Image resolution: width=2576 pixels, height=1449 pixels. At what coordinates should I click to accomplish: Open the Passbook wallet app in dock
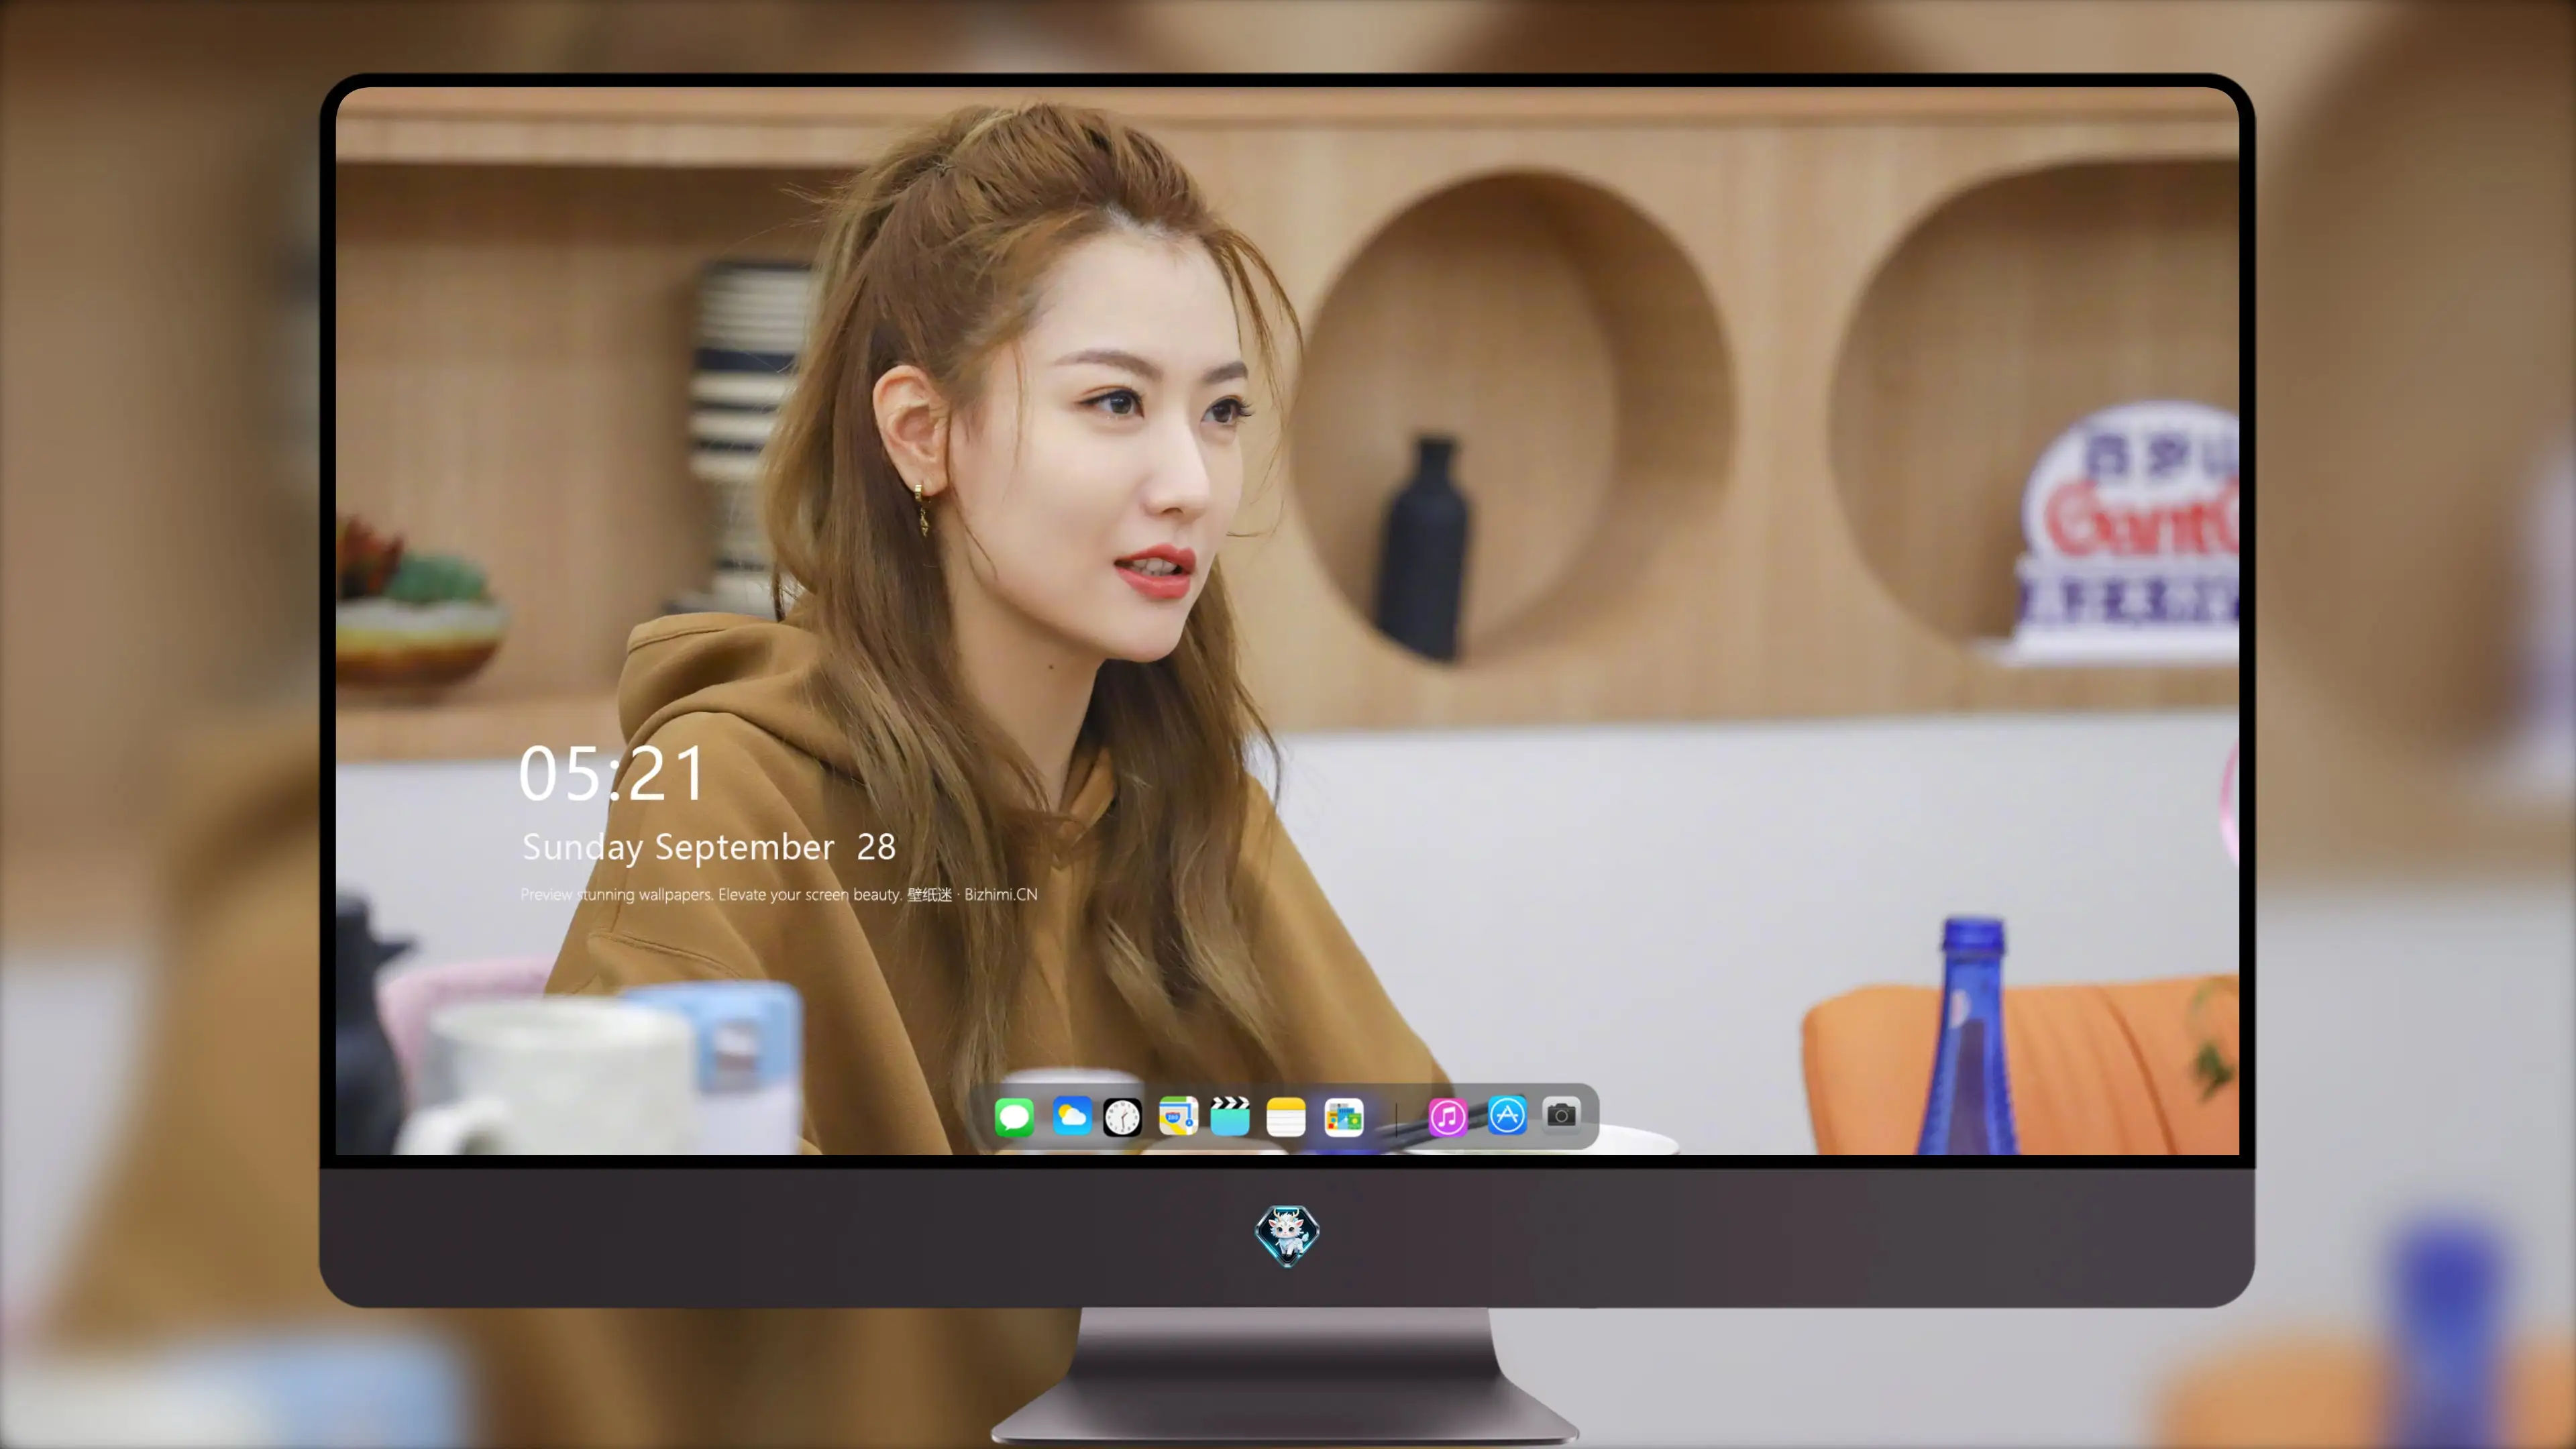(1344, 1117)
